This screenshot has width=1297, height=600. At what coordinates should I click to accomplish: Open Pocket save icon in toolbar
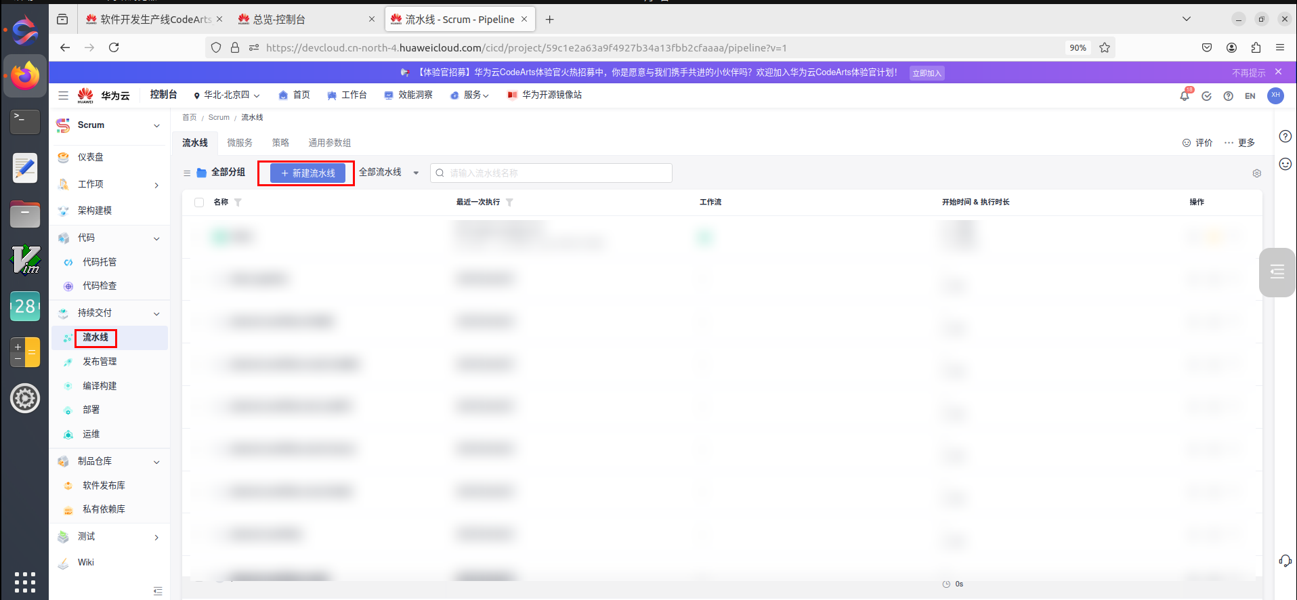coord(1207,47)
